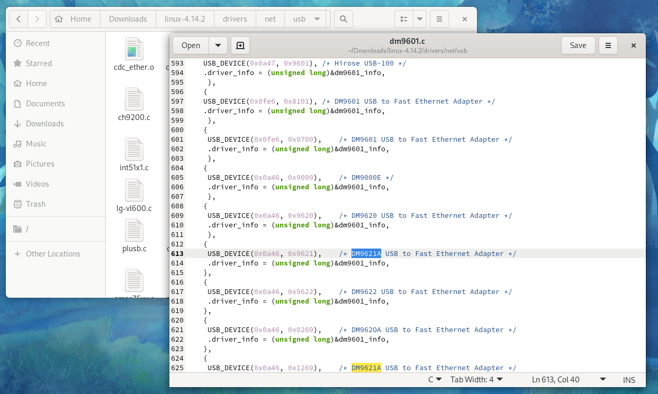Click the selected DM9621A on line 613

[366, 254]
